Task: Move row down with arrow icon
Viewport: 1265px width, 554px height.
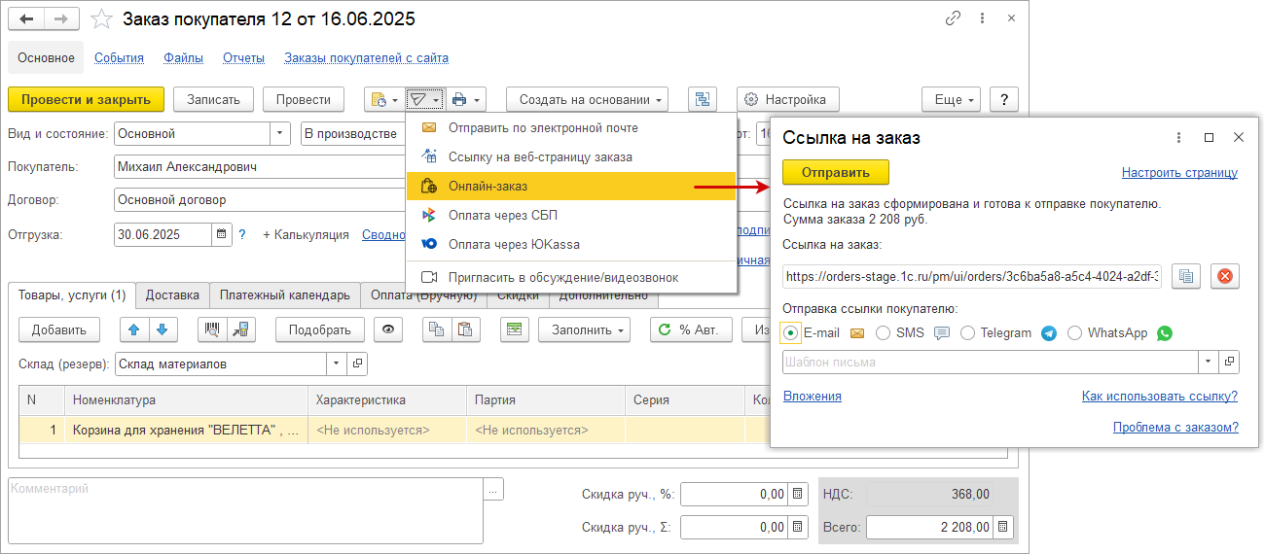Action: coord(162,329)
